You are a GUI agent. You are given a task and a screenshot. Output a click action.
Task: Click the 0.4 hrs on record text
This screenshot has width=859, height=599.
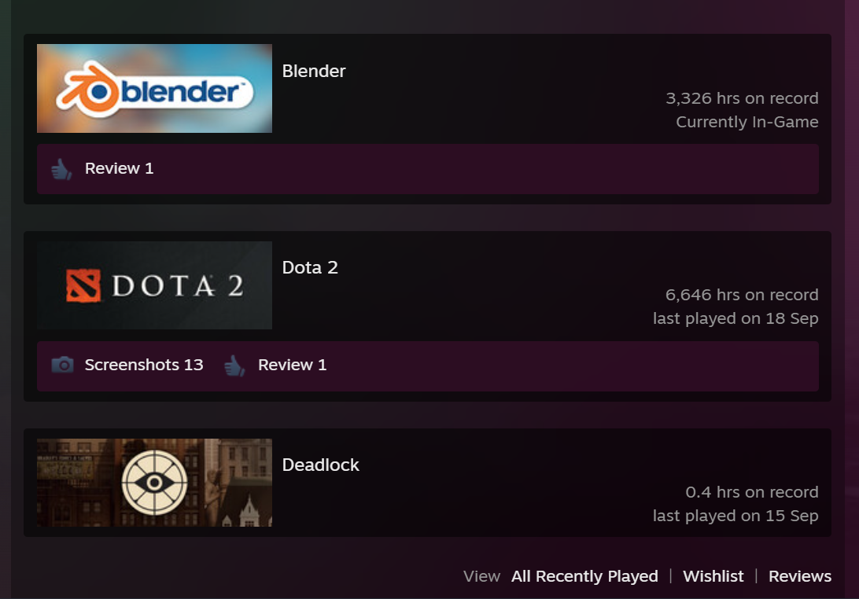click(x=752, y=492)
